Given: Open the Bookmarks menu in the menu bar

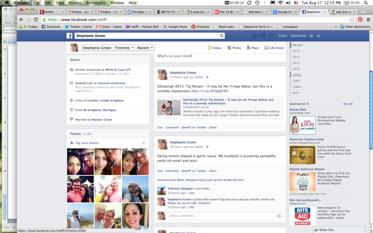Looking at the screenshot, I should tap(96, 3).
